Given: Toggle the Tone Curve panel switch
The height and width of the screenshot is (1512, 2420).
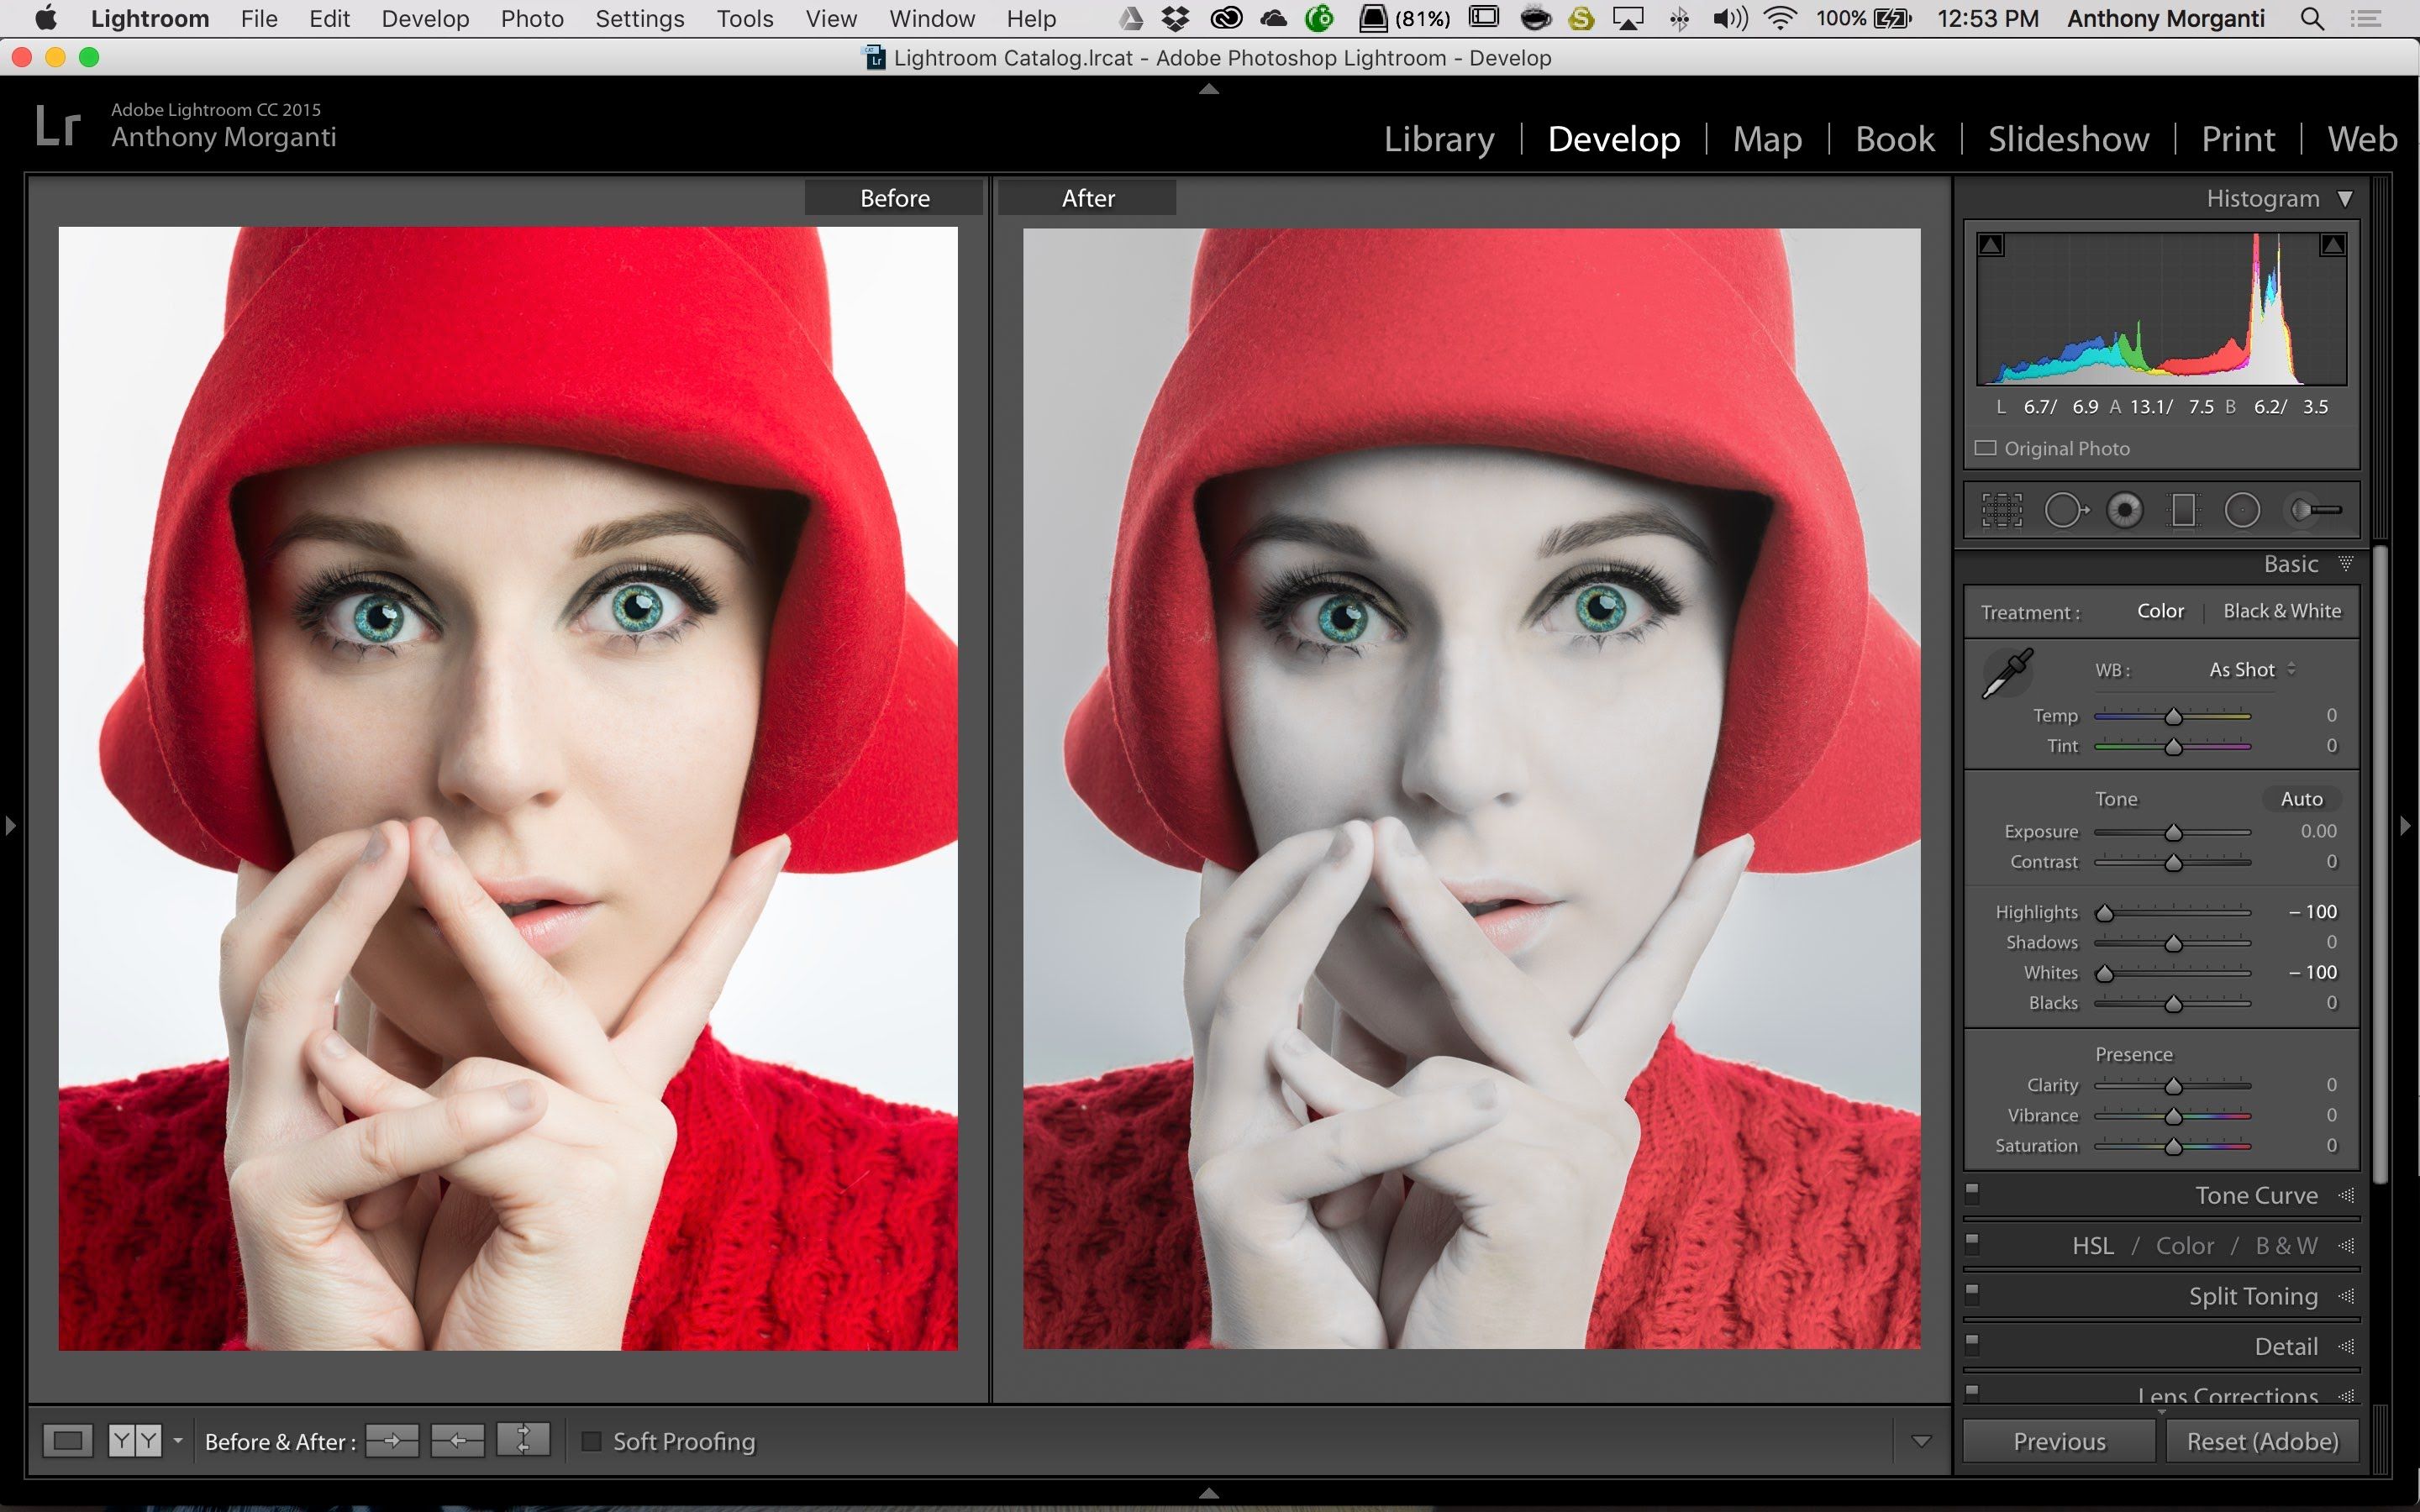Looking at the screenshot, I should [1972, 1192].
